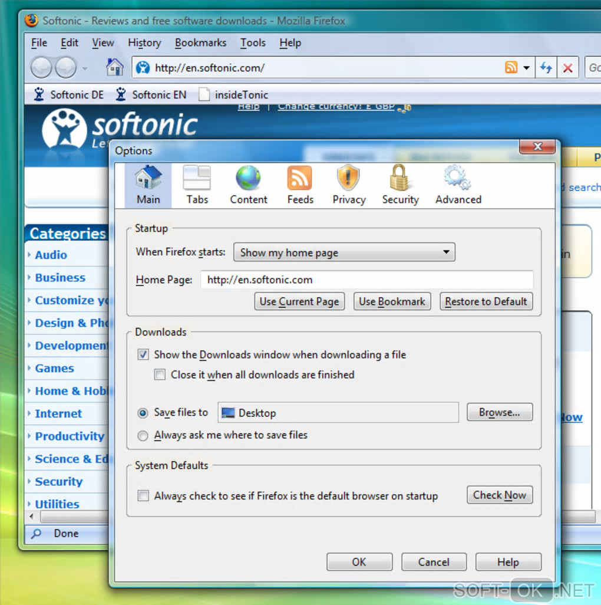This screenshot has height=605, width=601.
Task: Click the Firefox Back arrow button
Action: pyautogui.click(x=41, y=68)
